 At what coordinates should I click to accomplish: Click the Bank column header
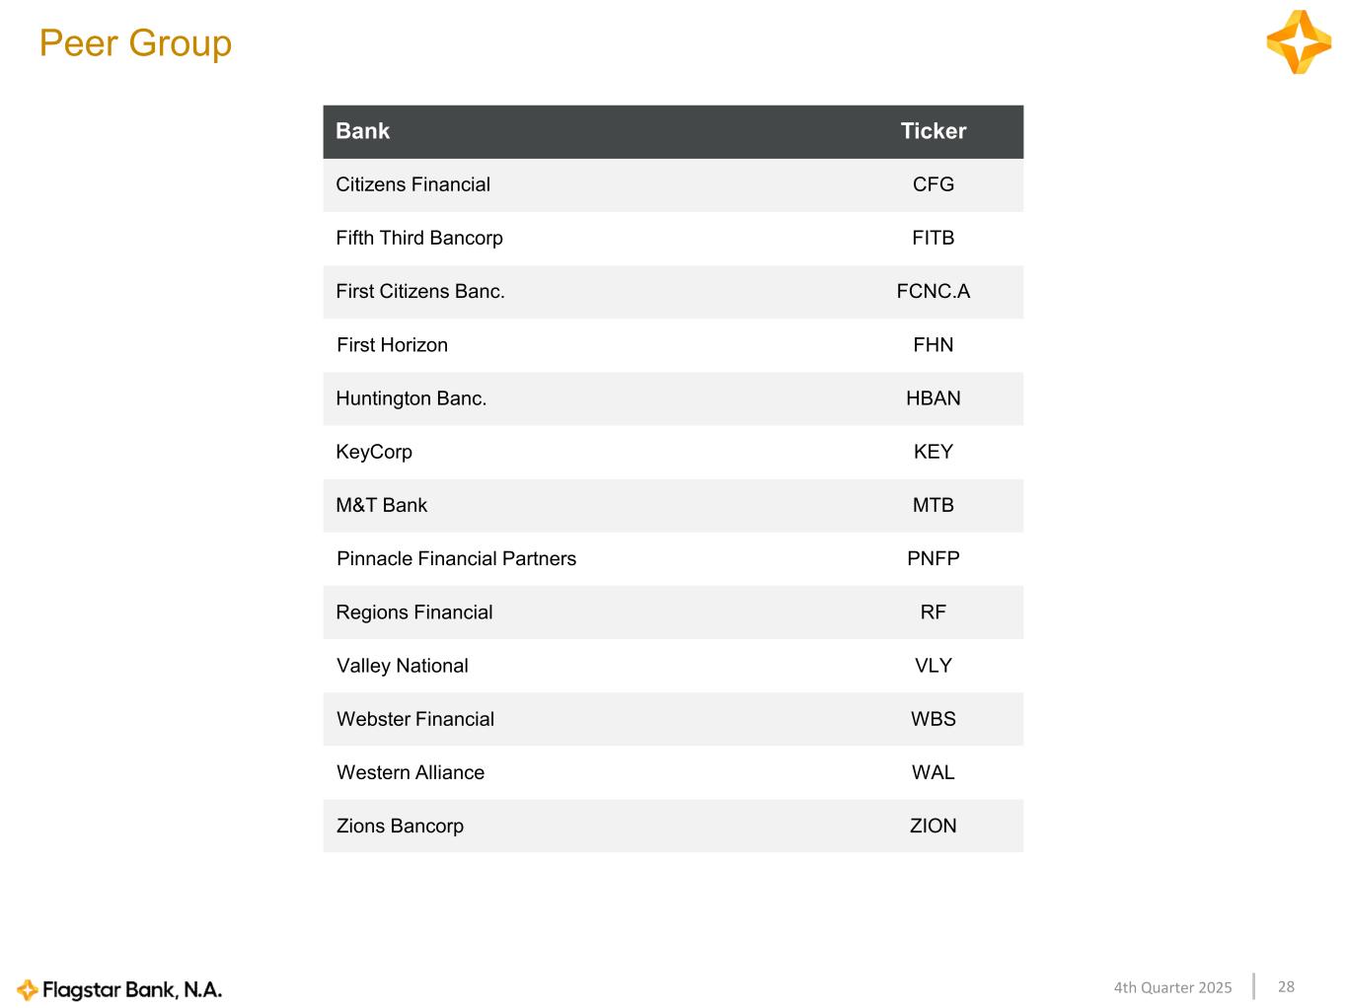(362, 131)
